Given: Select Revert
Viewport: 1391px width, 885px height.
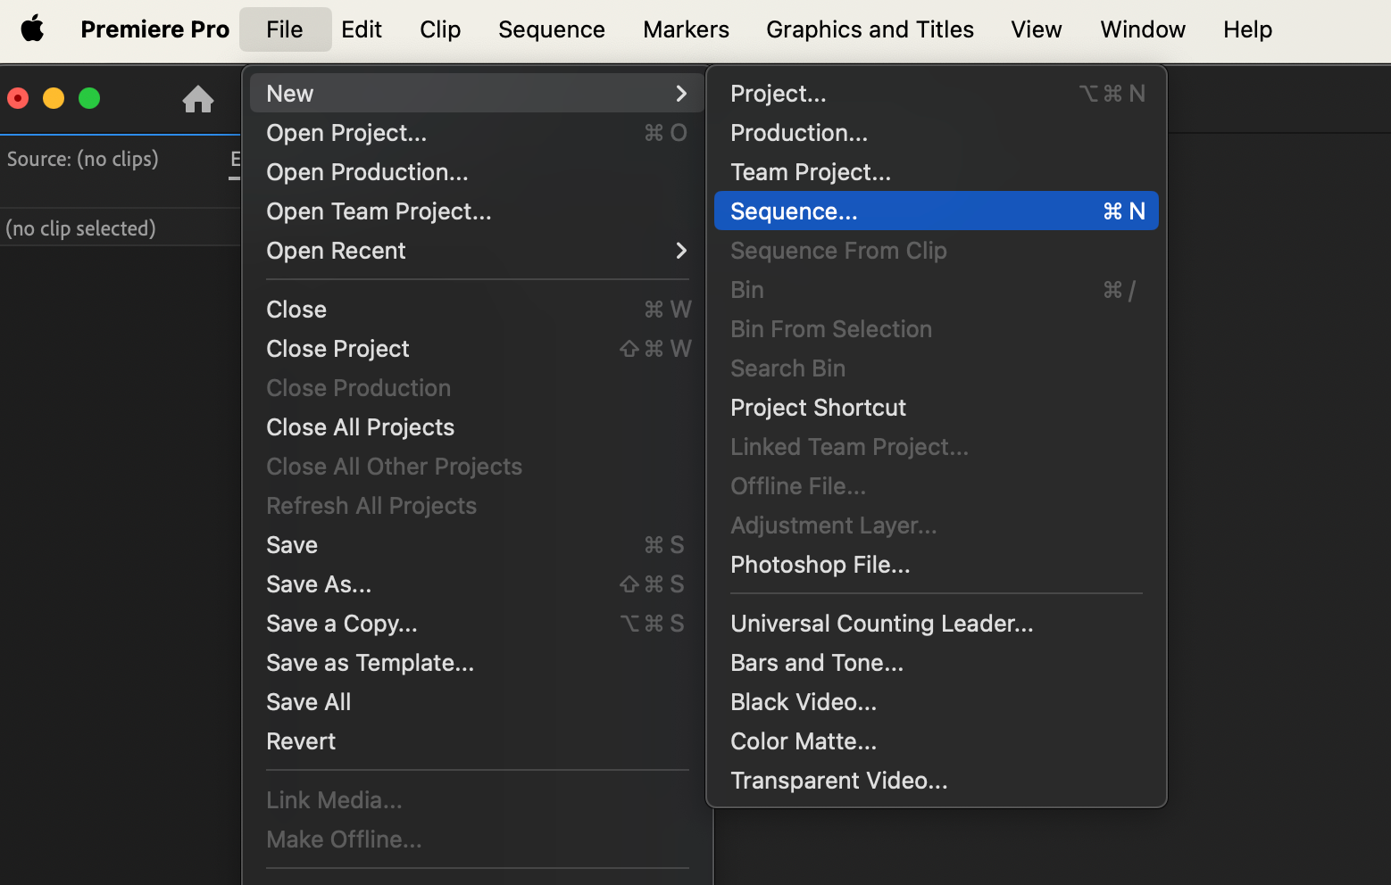Looking at the screenshot, I should pyautogui.click(x=477, y=741).
